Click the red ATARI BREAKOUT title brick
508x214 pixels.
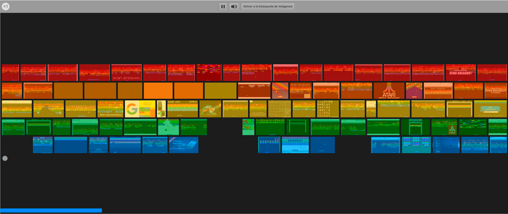(x=461, y=73)
